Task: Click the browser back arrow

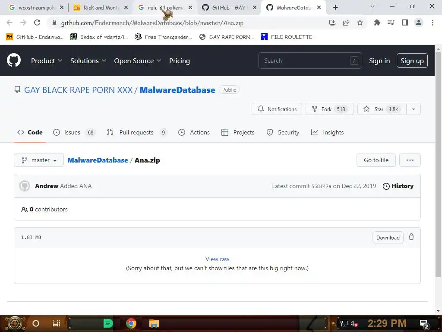Action: pyautogui.click(x=9, y=22)
